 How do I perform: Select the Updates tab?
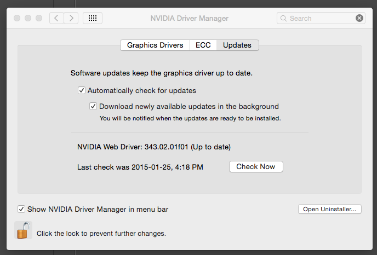[x=237, y=45]
